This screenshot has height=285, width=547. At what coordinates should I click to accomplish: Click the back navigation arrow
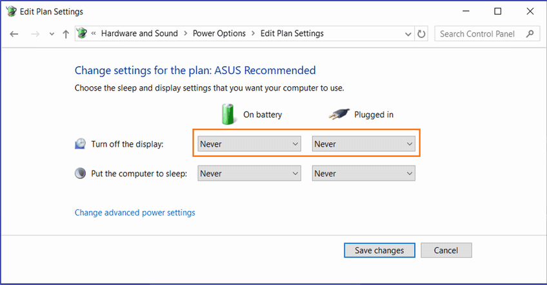[15, 33]
